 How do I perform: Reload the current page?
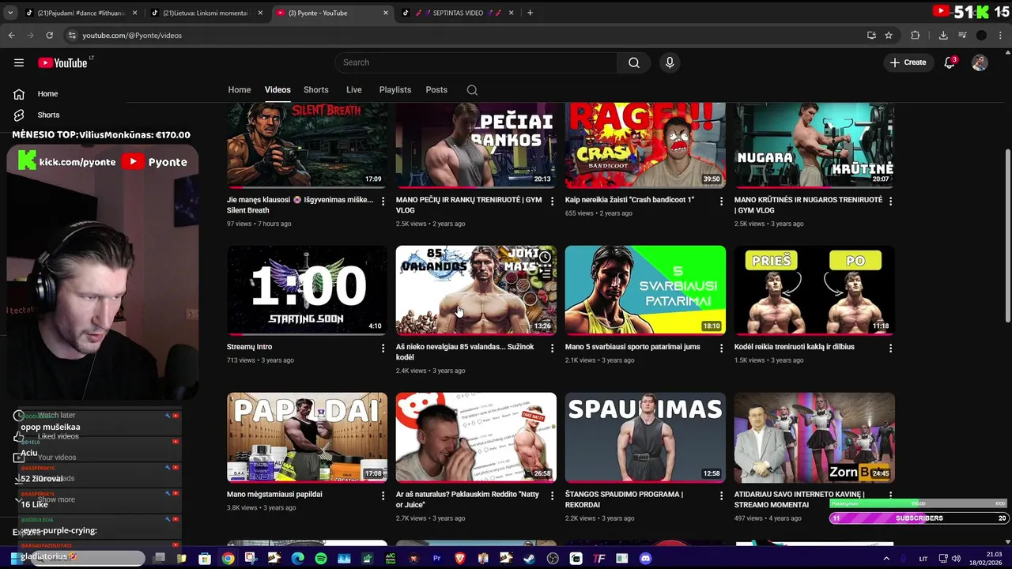pyautogui.click(x=49, y=35)
